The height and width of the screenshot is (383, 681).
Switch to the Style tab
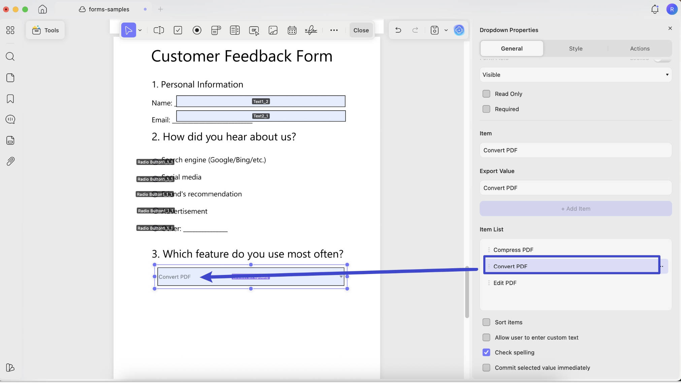(x=576, y=48)
